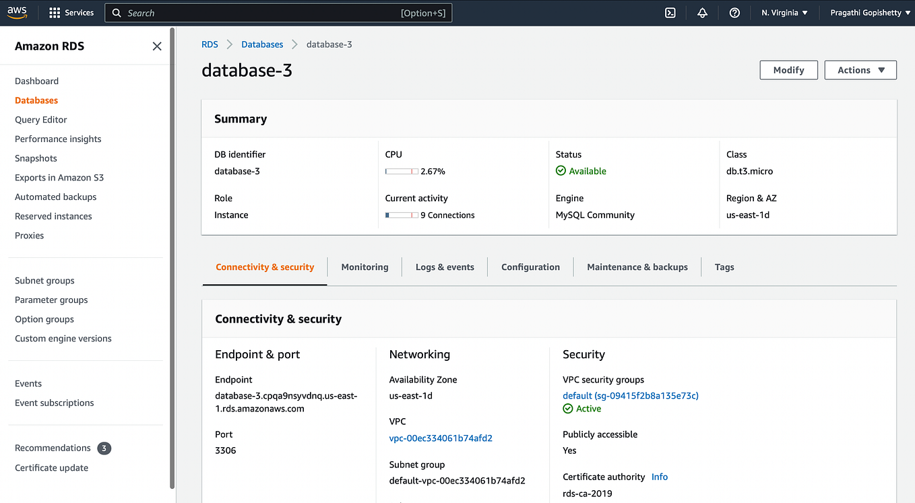The width and height of the screenshot is (915, 503).
Task: Click Info next to Certificate authority
Action: 659,476
